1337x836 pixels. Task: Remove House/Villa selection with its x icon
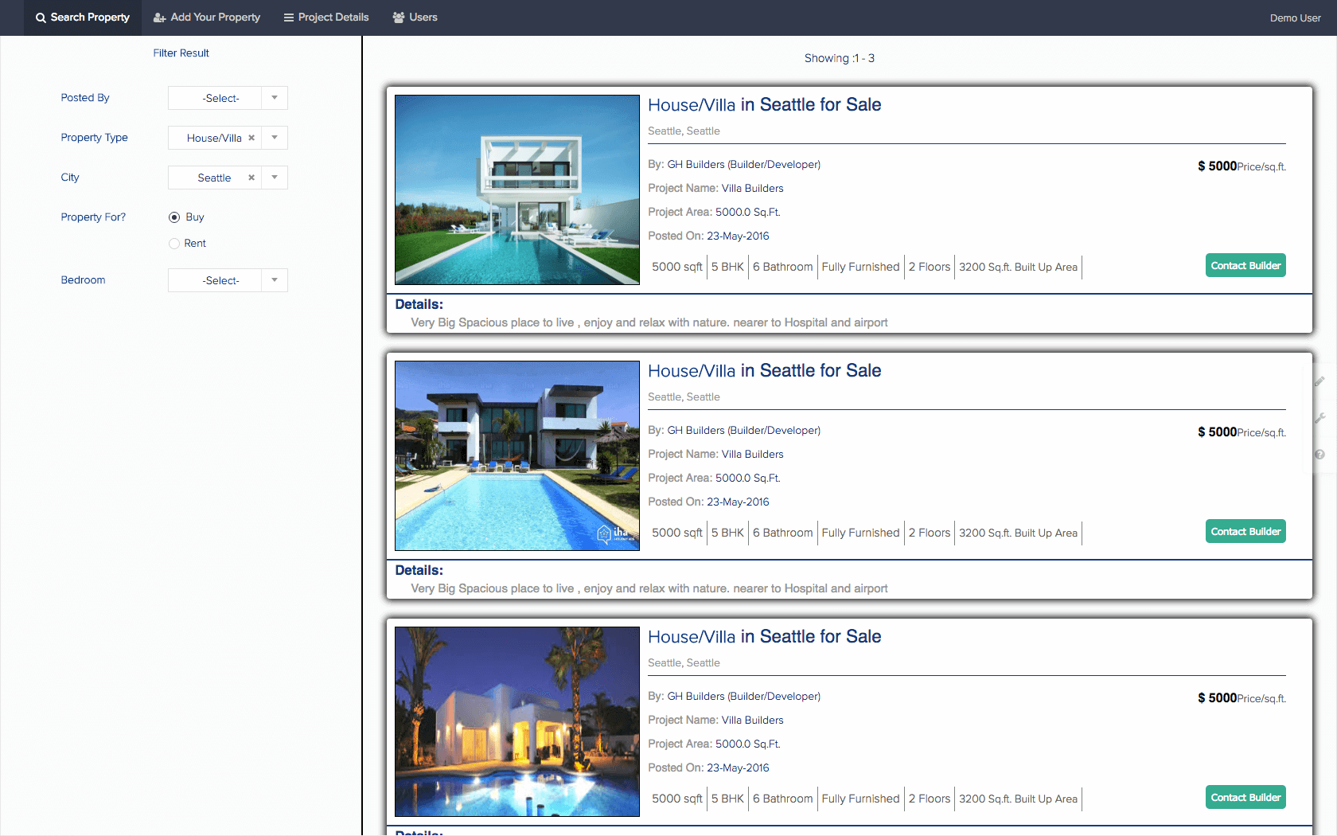251,138
